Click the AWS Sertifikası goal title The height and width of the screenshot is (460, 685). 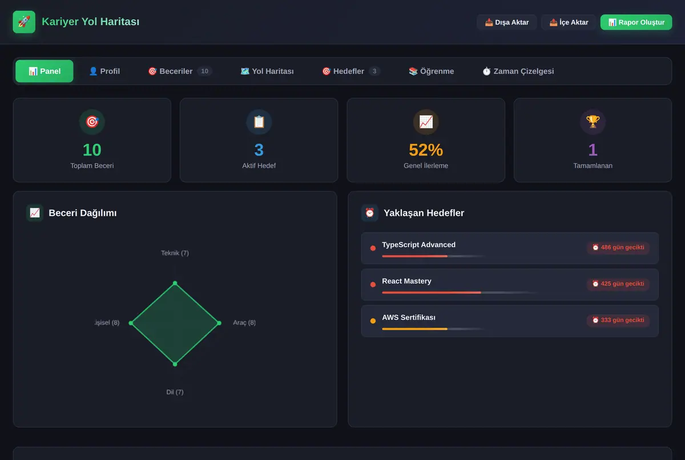pyautogui.click(x=409, y=318)
